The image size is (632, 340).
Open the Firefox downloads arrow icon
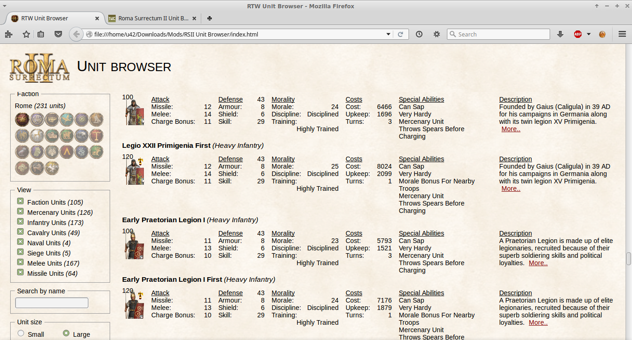click(560, 34)
